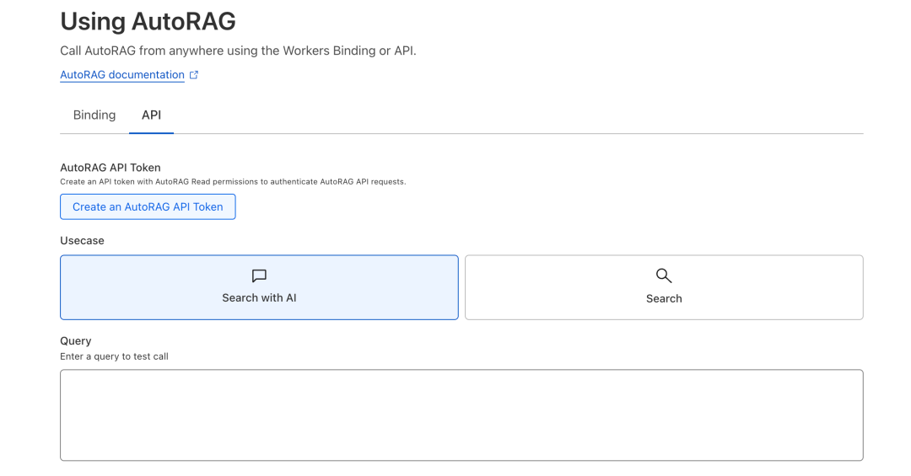Click the magnifying glass icon in Search card
Image resolution: width=911 pixels, height=476 pixels.
(x=664, y=275)
